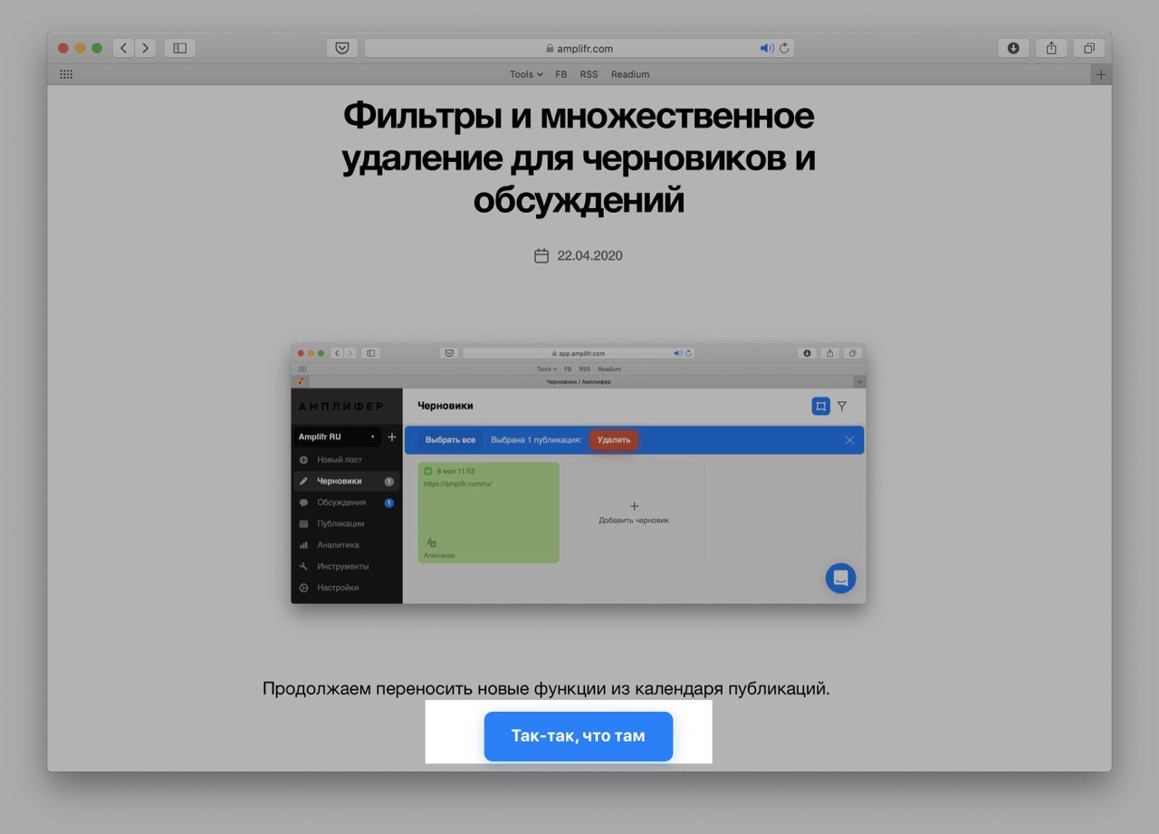Go back with Safari's back arrow
This screenshot has height=834, width=1159.
(x=124, y=48)
